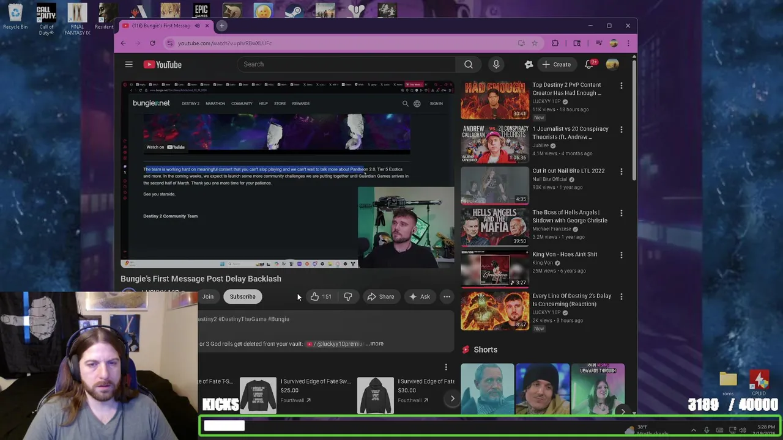The image size is (783, 440).
Task: Go to YouTube home via logo
Action: point(163,64)
